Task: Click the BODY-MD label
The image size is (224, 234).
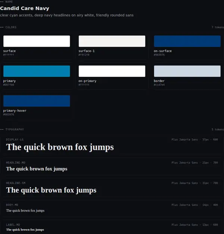Action: tap(12, 205)
